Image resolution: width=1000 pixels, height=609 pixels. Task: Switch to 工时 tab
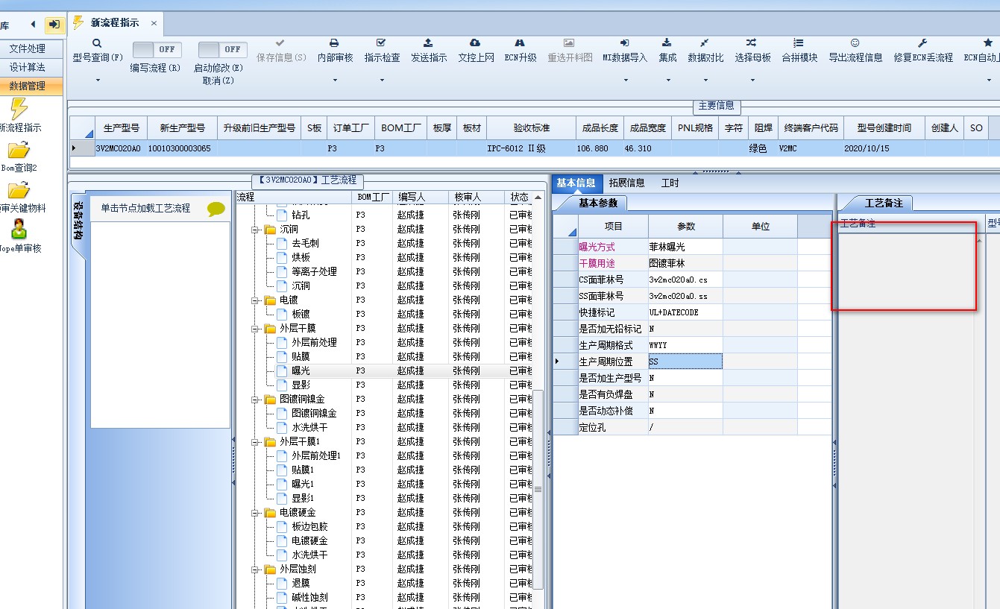670,183
